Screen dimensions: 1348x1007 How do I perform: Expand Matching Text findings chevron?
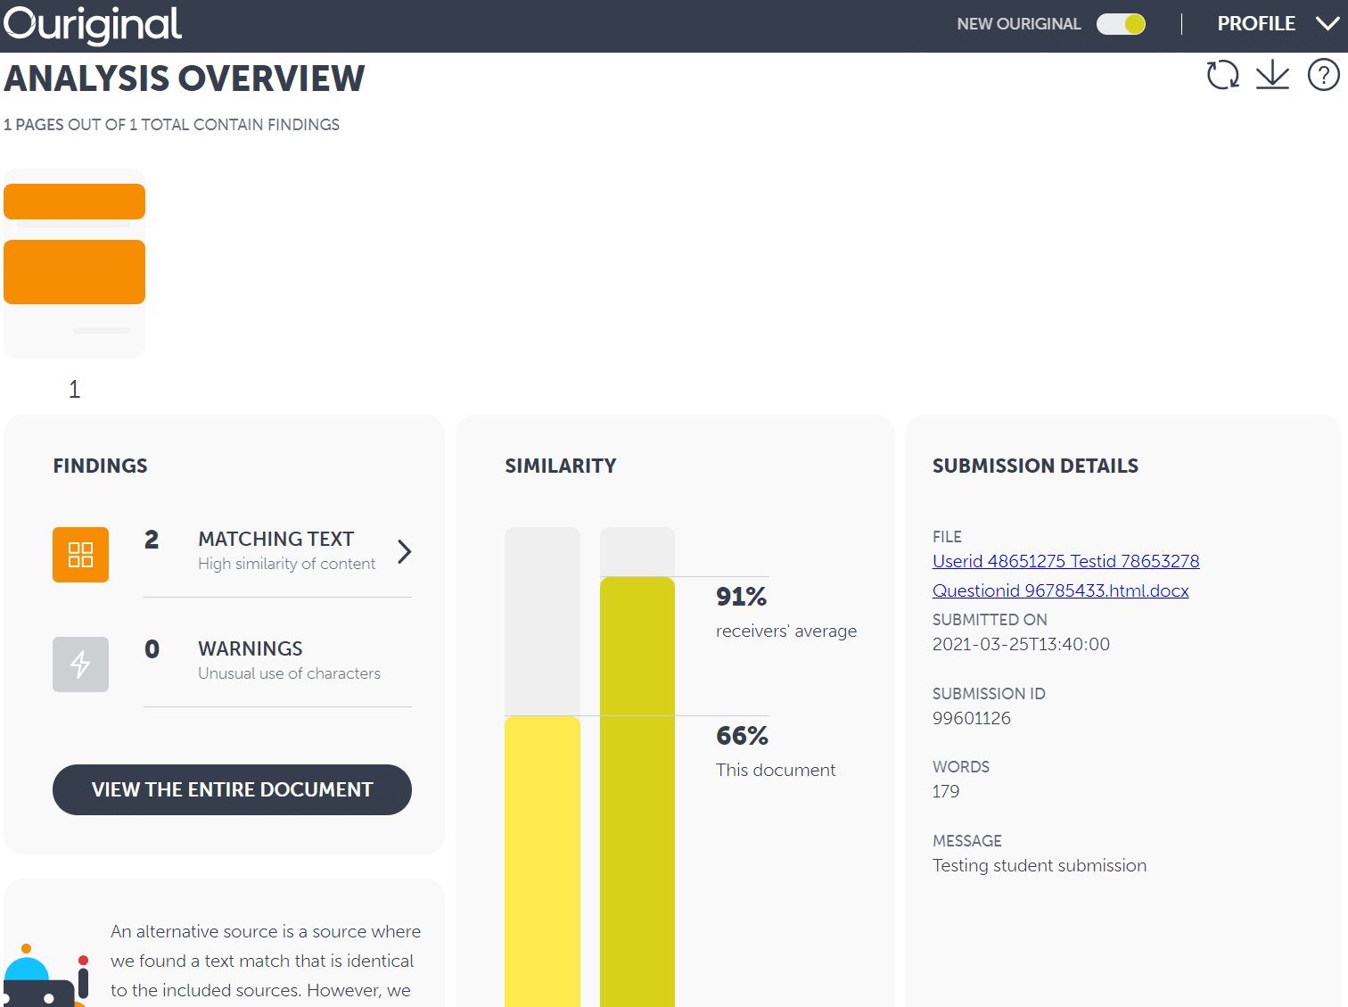click(x=404, y=551)
